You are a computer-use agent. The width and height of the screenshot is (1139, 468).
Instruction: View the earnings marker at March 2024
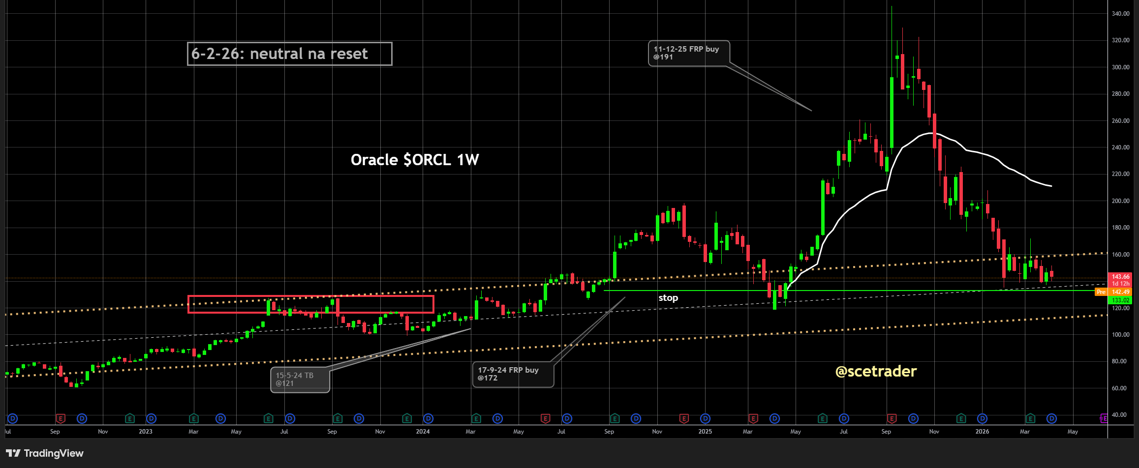[x=476, y=418]
